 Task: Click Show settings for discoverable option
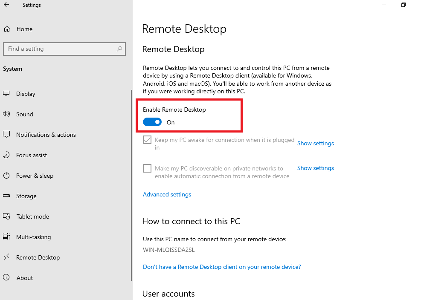tap(316, 168)
